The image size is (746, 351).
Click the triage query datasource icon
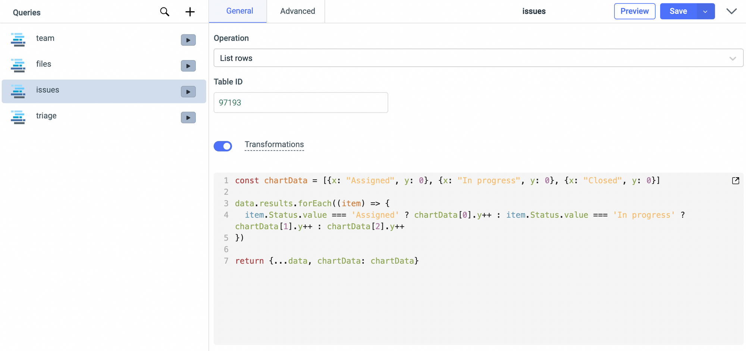[x=18, y=117]
